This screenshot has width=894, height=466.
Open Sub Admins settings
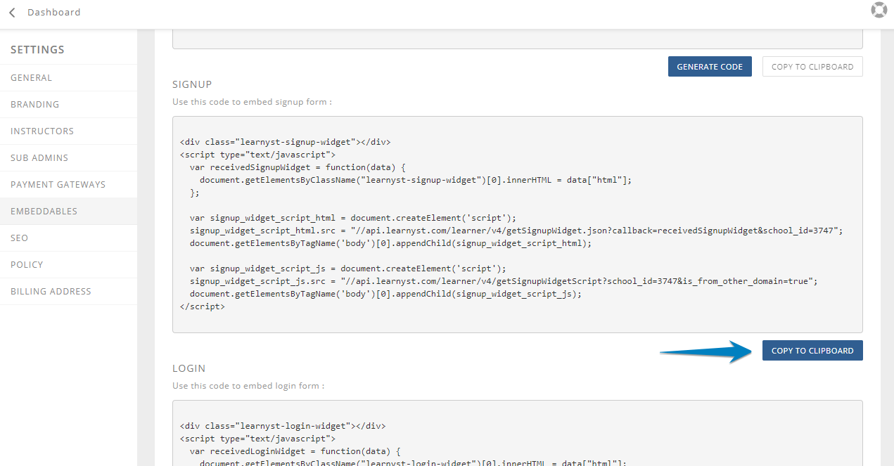(68, 158)
